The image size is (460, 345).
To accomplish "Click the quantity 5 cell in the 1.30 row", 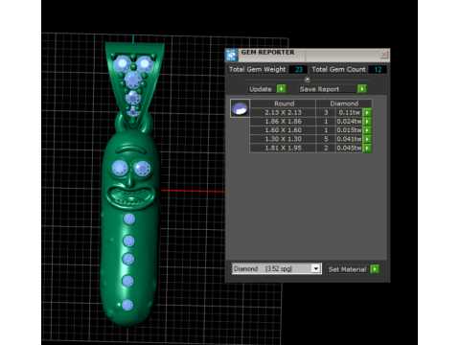I will pos(326,139).
